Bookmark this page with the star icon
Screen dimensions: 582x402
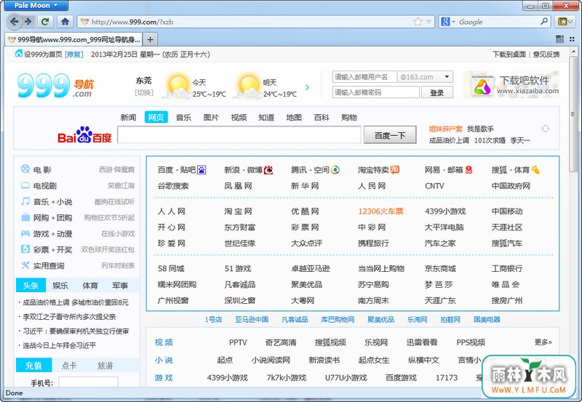click(418, 22)
